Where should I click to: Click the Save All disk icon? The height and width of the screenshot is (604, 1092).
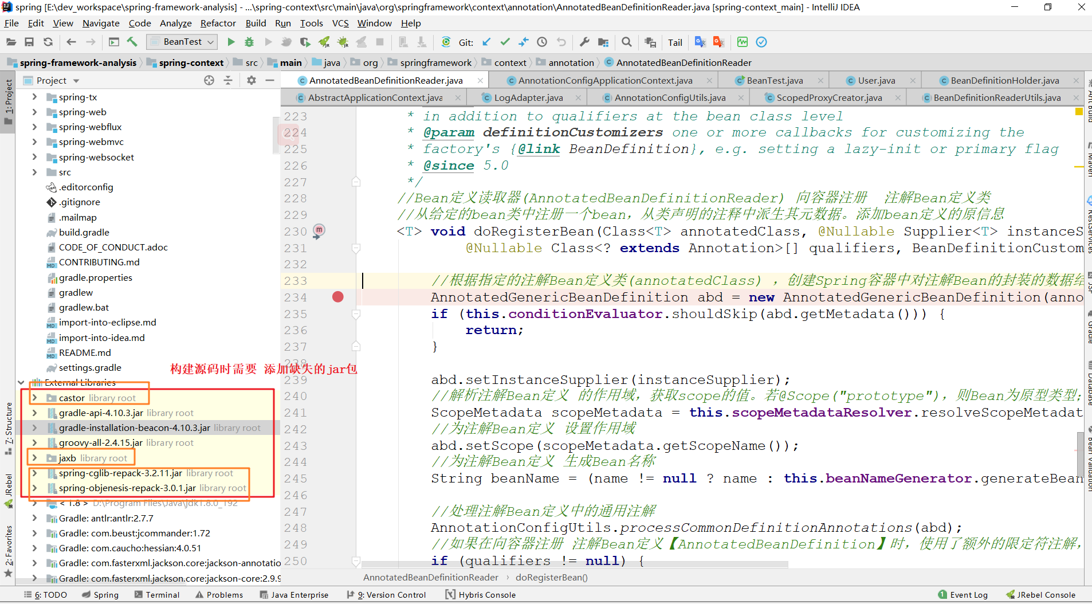pos(29,42)
